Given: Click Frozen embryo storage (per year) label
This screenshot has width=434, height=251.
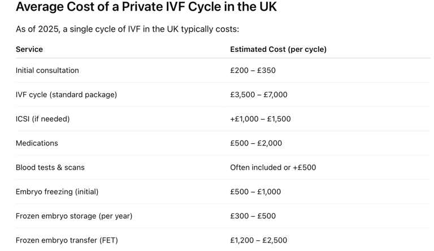Looking at the screenshot, I should pyautogui.click(x=74, y=216).
